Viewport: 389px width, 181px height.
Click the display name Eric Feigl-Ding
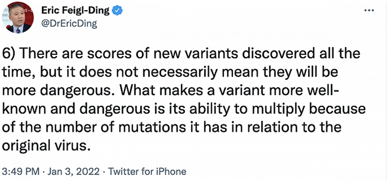pyautogui.click(x=76, y=10)
